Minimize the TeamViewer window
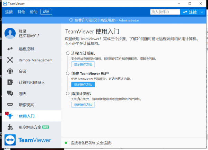 coord(179,3)
